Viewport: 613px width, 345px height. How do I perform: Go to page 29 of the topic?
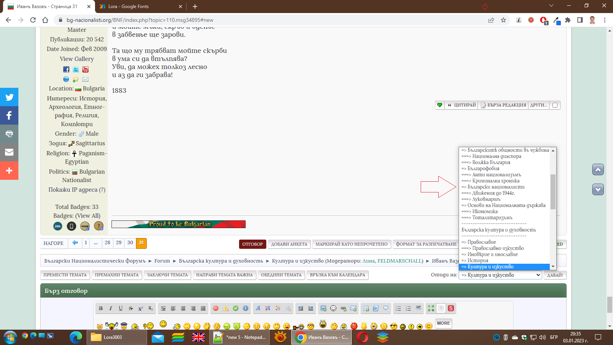[119, 243]
